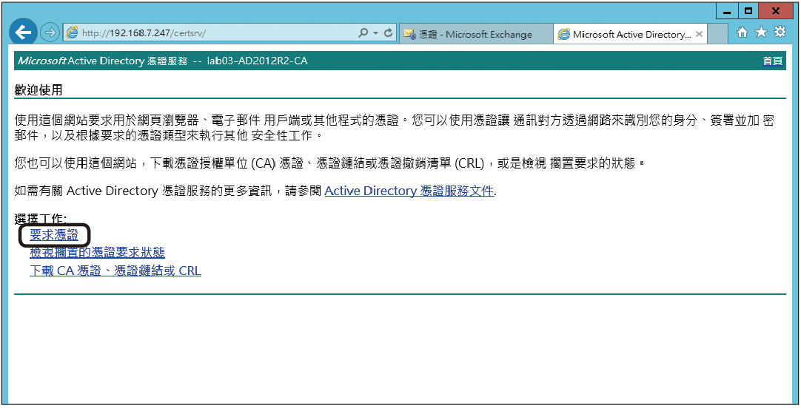801x408 pixels.
Task: Maximize the browser window
Action: point(748,12)
